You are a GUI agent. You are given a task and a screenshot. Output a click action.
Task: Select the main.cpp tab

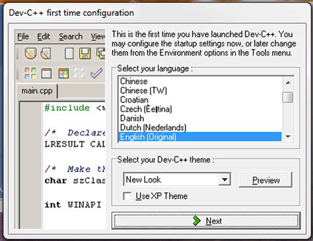click(x=37, y=91)
